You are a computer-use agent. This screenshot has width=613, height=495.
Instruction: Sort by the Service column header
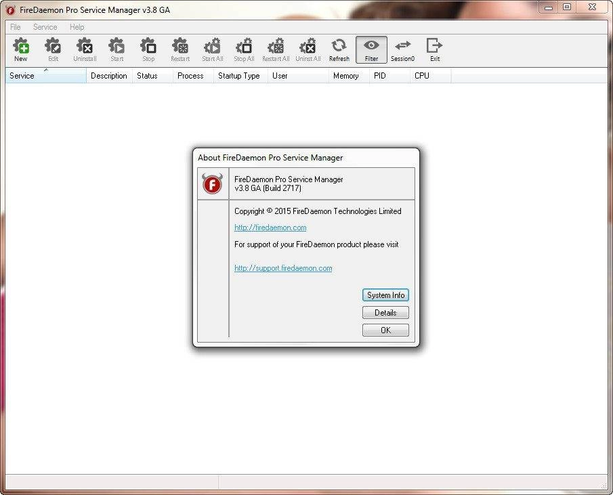tap(46, 76)
